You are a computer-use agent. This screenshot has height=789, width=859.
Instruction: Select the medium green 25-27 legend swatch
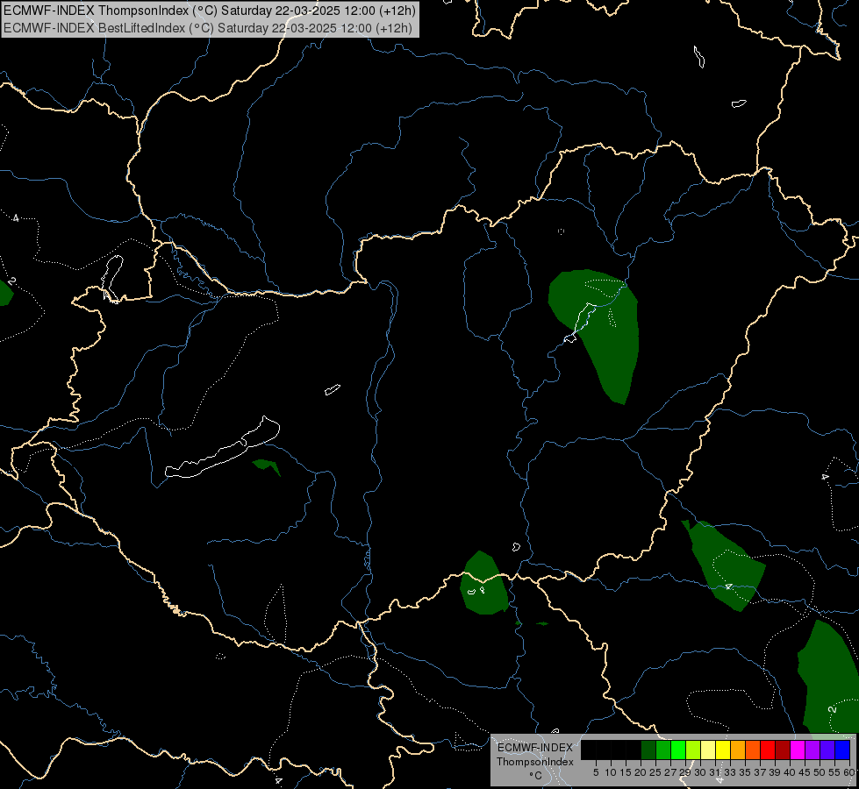[662, 750]
